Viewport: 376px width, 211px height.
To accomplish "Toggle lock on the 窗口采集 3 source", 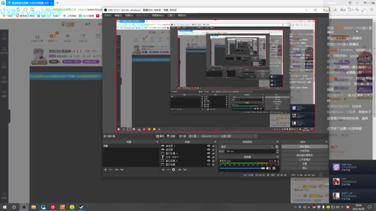I will [x=213, y=153].
